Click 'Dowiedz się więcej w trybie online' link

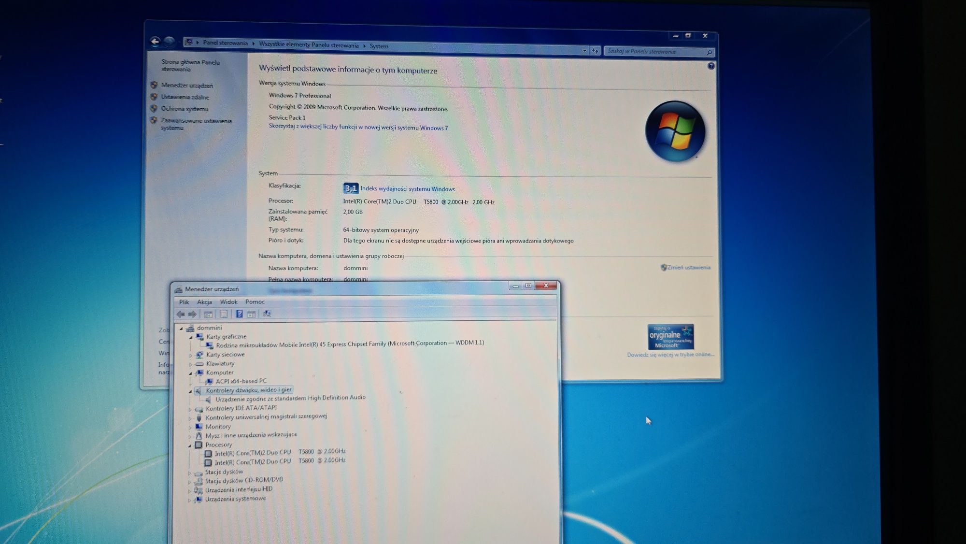click(670, 355)
